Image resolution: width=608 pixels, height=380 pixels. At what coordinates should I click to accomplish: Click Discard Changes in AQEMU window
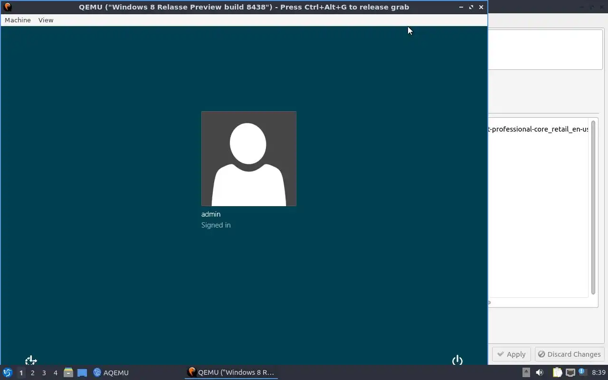[x=570, y=354]
